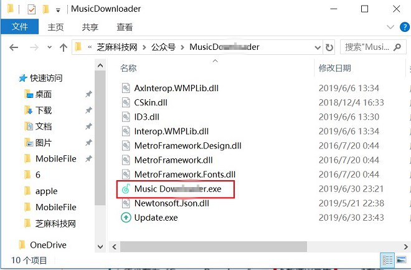Select MetroFramework.Design.dll file
This screenshot has width=411, height=270.
pos(187,146)
